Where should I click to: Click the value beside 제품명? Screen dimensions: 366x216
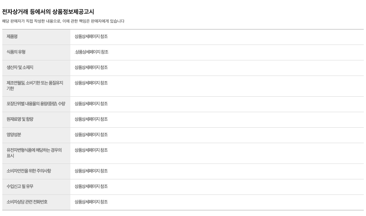point(91,37)
